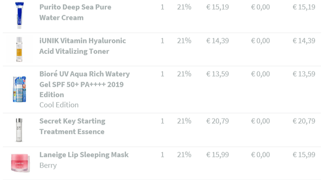Select the € 0,00 discount in the Purito row
The image size is (327, 180).
pyautogui.click(x=261, y=7)
